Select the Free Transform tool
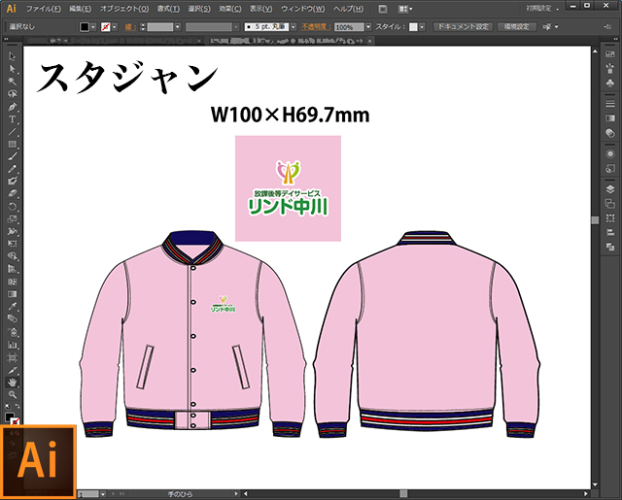This screenshot has width=622, height=500. point(13,244)
